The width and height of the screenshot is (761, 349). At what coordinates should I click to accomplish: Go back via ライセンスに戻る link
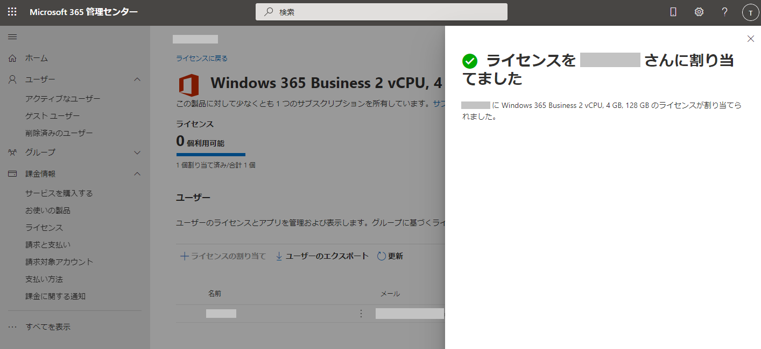click(x=202, y=59)
